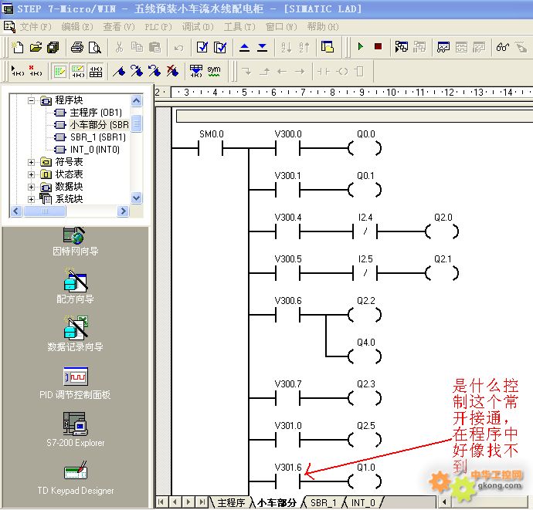This screenshot has height=510, width=533.
Task: Expand the 数据块 tree node
Action: tap(31, 187)
